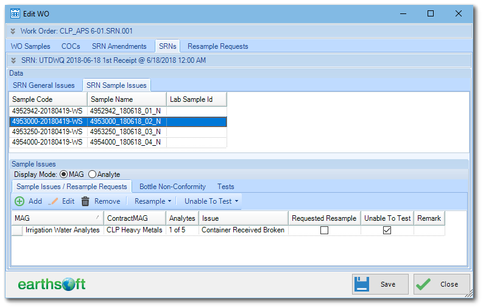Click the Close button label

coord(449,284)
